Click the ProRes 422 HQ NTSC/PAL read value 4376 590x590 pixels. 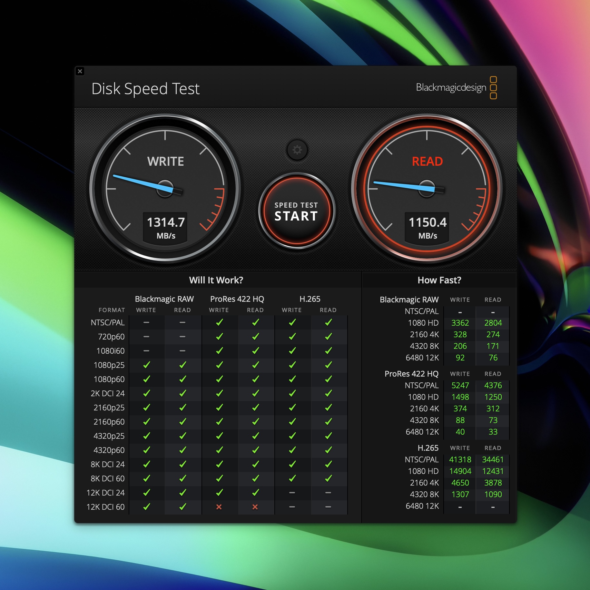(x=493, y=385)
